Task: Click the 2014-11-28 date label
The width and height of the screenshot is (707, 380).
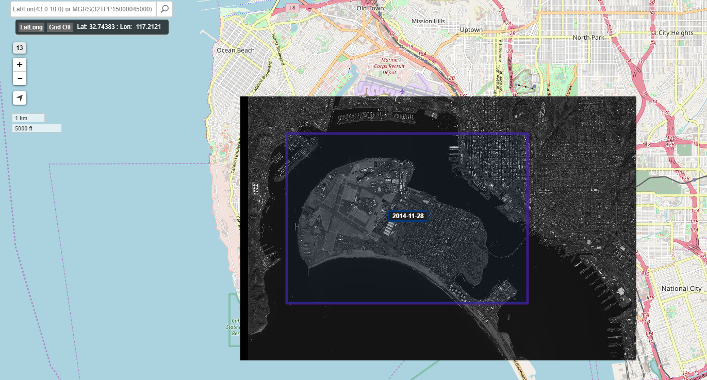Action: click(x=408, y=216)
